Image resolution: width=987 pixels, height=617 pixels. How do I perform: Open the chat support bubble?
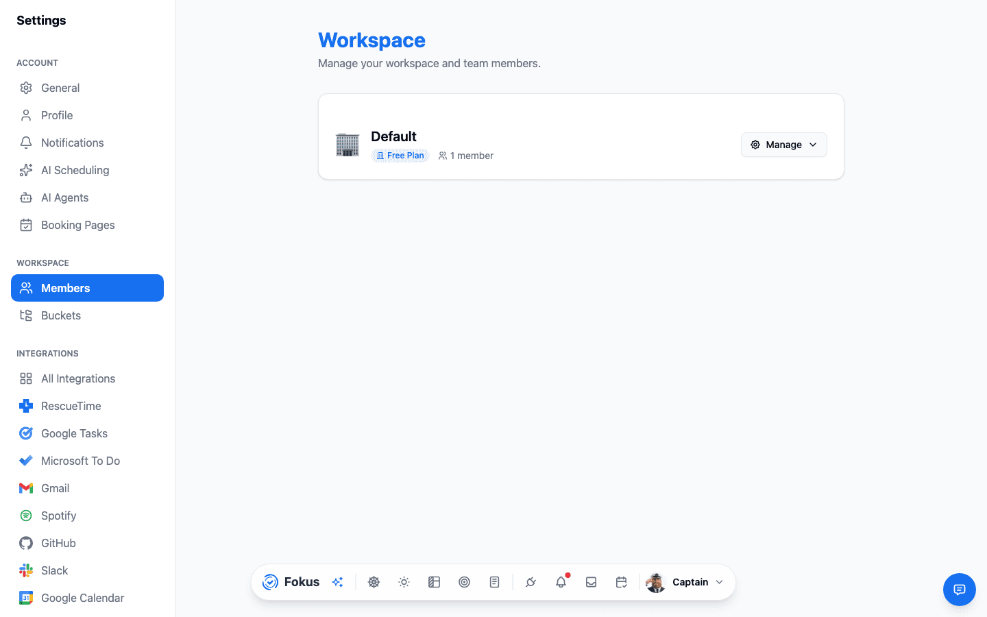pos(960,590)
